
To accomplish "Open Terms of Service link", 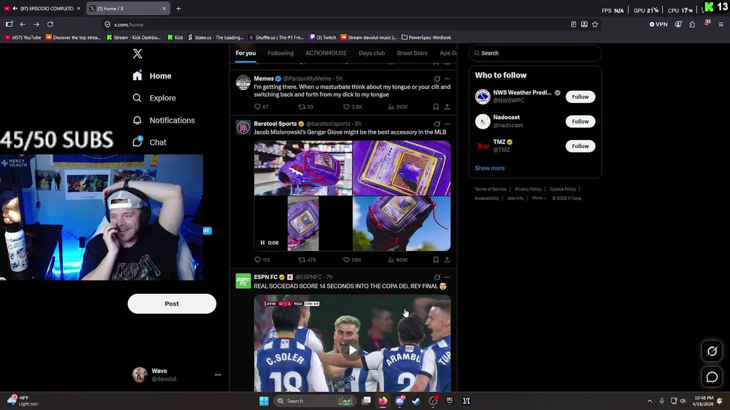I will tap(490, 189).
